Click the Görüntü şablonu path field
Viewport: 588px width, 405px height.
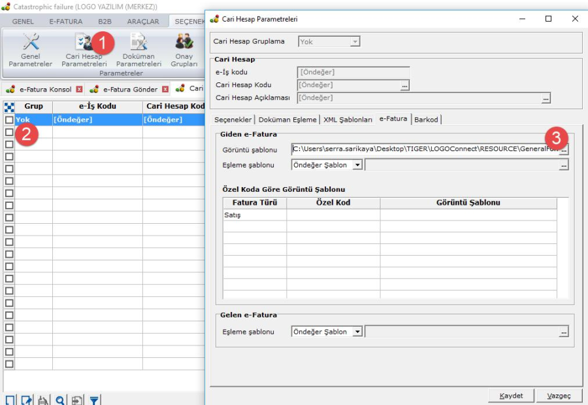coord(425,149)
